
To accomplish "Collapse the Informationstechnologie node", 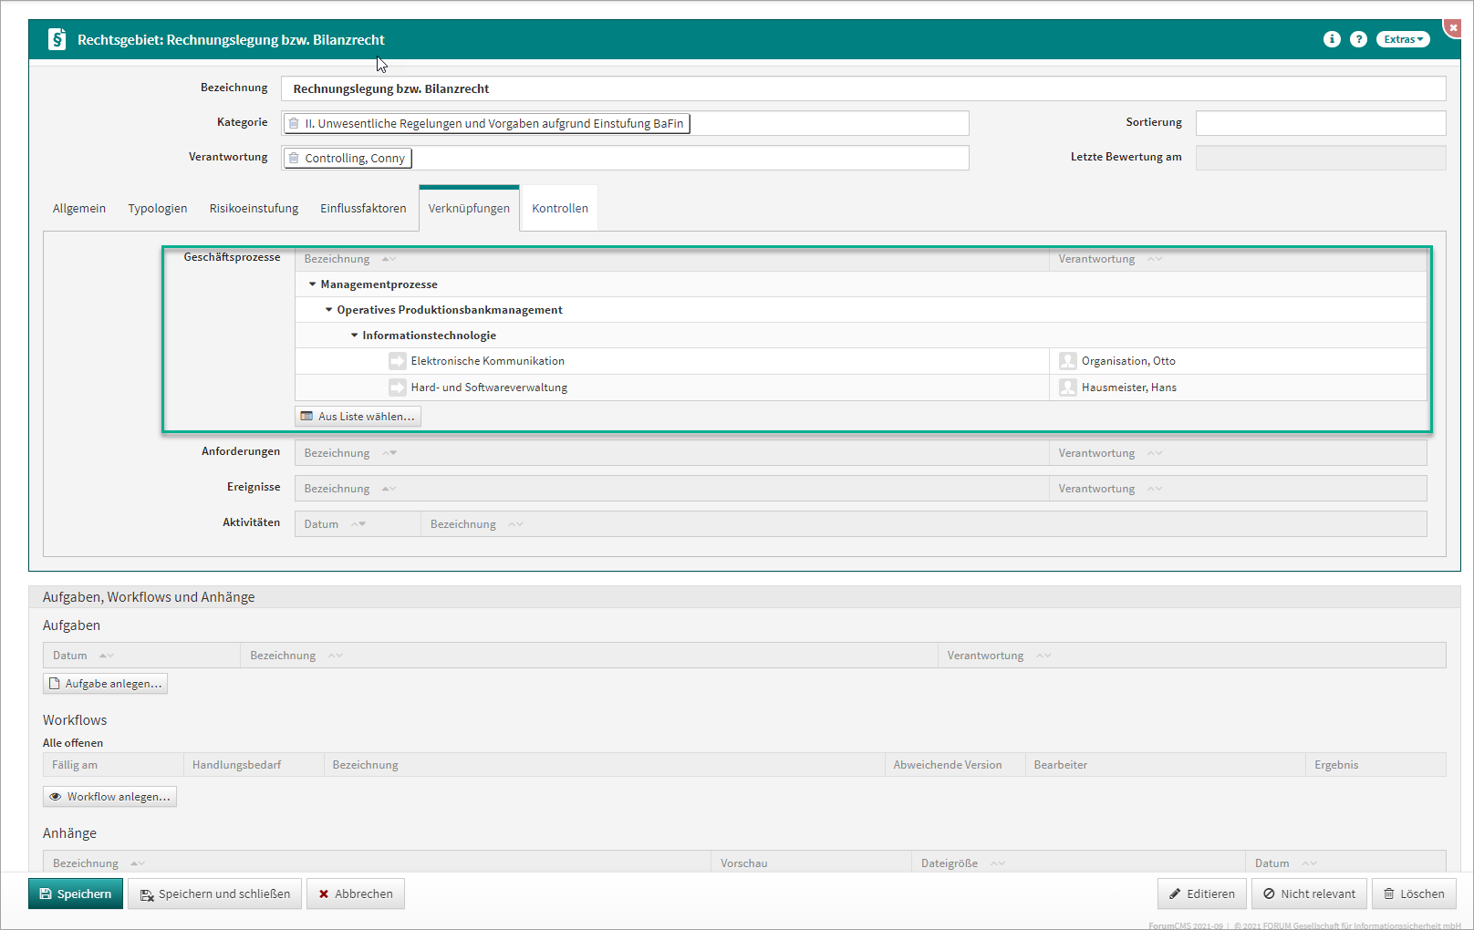I will click(x=355, y=336).
